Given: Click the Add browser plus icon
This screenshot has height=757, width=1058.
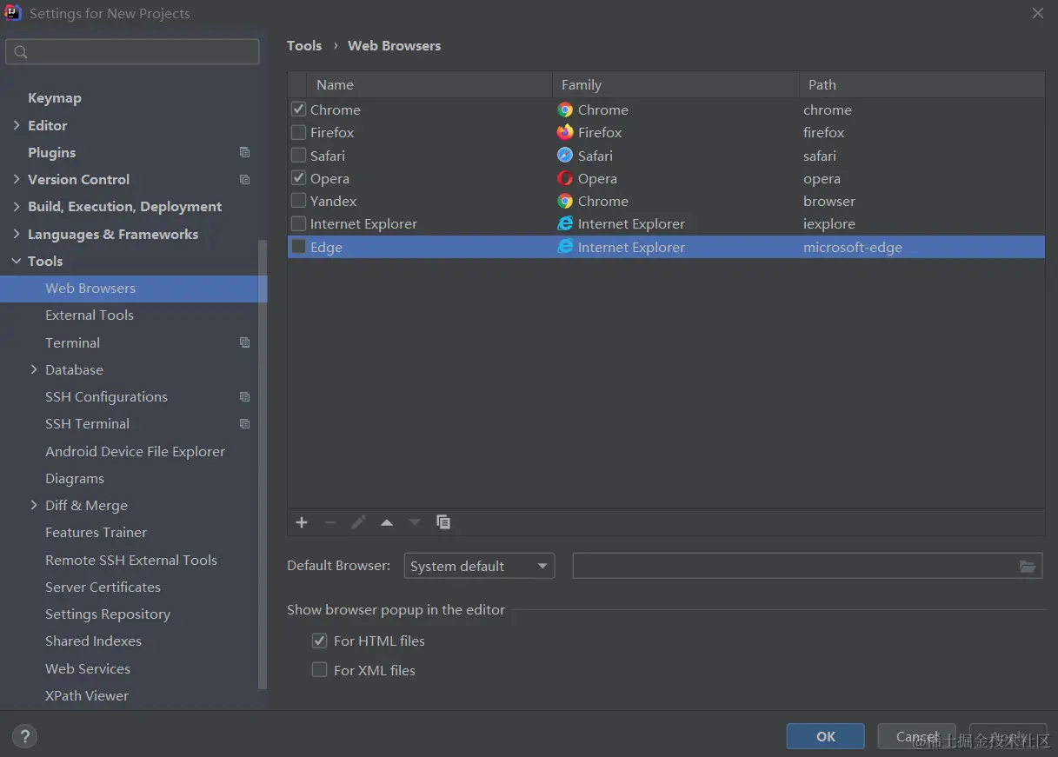Looking at the screenshot, I should click(302, 522).
